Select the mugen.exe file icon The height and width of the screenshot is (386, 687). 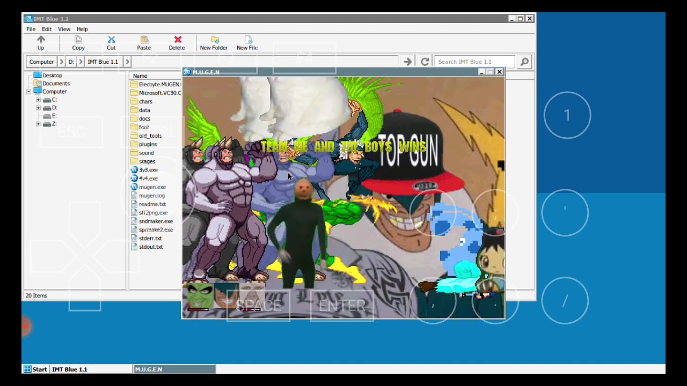click(134, 187)
